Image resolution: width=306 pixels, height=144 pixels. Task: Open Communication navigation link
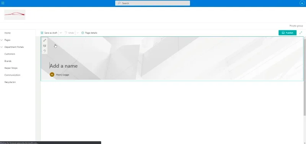[x=12, y=75]
